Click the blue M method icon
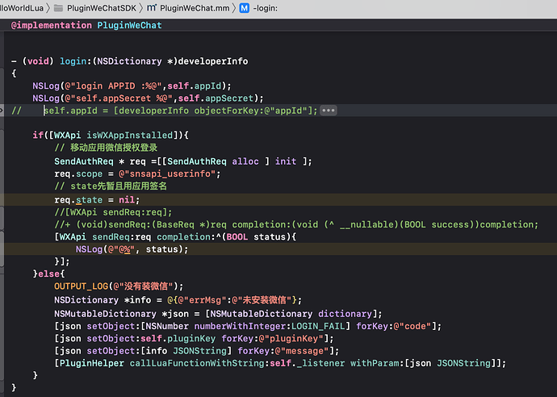This screenshot has height=397, width=557. (245, 8)
